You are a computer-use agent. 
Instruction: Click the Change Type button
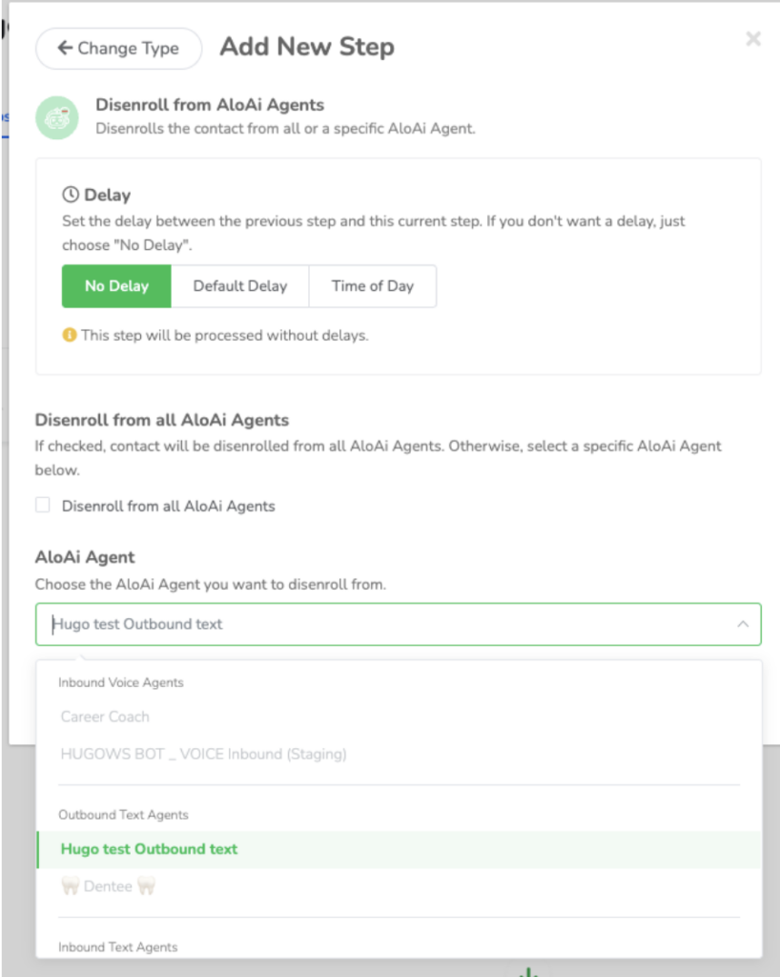[118, 48]
